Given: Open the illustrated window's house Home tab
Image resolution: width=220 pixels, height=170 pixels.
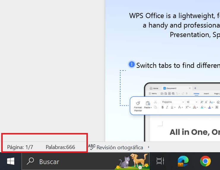Looking at the screenshot, I should click(x=154, y=88).
